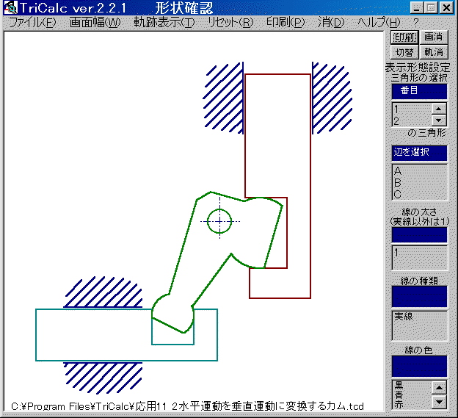This screenshot has height=418, width=458.
Task: Click the 辺を選択 blue header field
Action: click(419, 153)
